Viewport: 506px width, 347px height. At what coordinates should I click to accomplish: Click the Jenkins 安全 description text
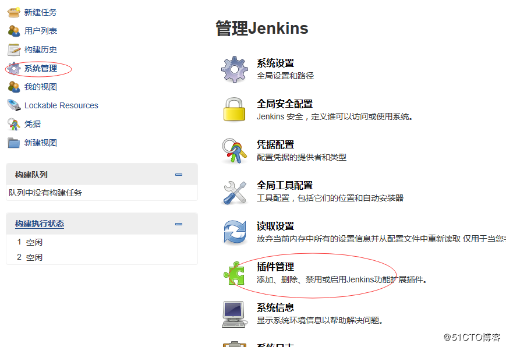pyautogui.click(x=335, y=116)
